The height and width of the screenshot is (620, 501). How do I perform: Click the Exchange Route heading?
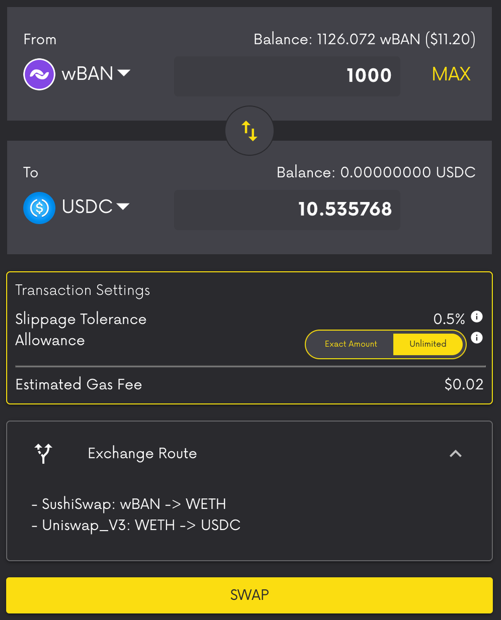point(142,454)
